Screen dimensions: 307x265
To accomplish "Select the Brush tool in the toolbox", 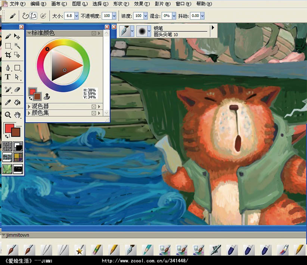I will click(x=8, y=36).
